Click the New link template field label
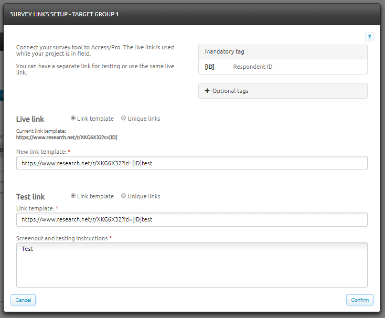The width and height of the screenshot is (385, 318). pyautogui.click(x=41, y=152)
